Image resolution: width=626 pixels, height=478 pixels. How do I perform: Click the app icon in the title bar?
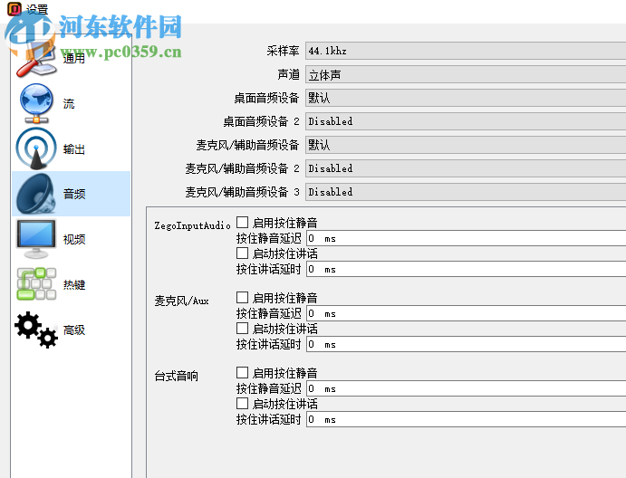coord(14,8)
